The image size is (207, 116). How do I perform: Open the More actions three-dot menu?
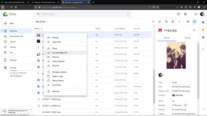click(x=179, y=22)
